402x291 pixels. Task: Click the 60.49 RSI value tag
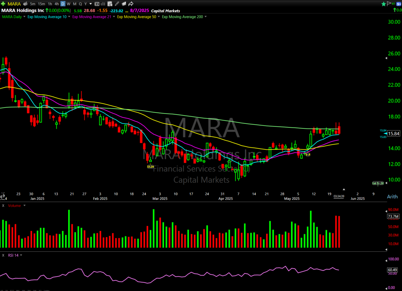point(392,270)
